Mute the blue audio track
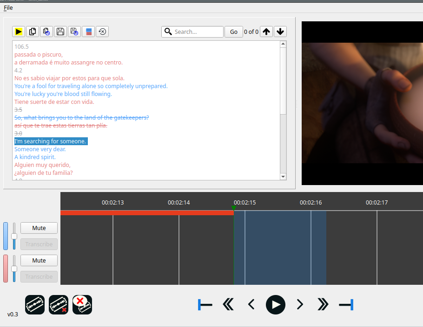 (x=39, y=228)
